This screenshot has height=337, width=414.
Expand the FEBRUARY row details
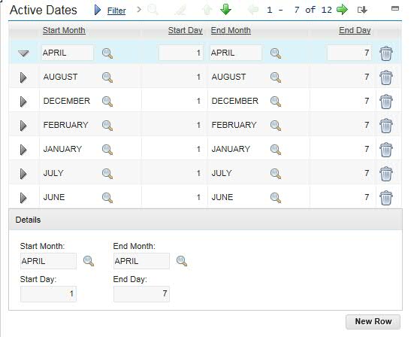(23, 126)
